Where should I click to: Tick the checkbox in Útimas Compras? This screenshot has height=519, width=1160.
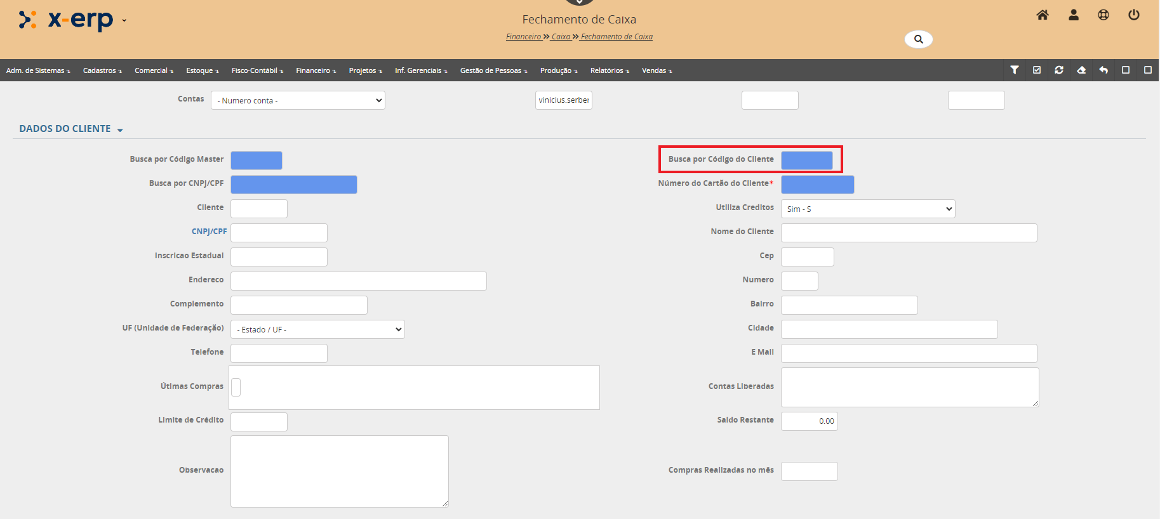[x=236, y=387]
